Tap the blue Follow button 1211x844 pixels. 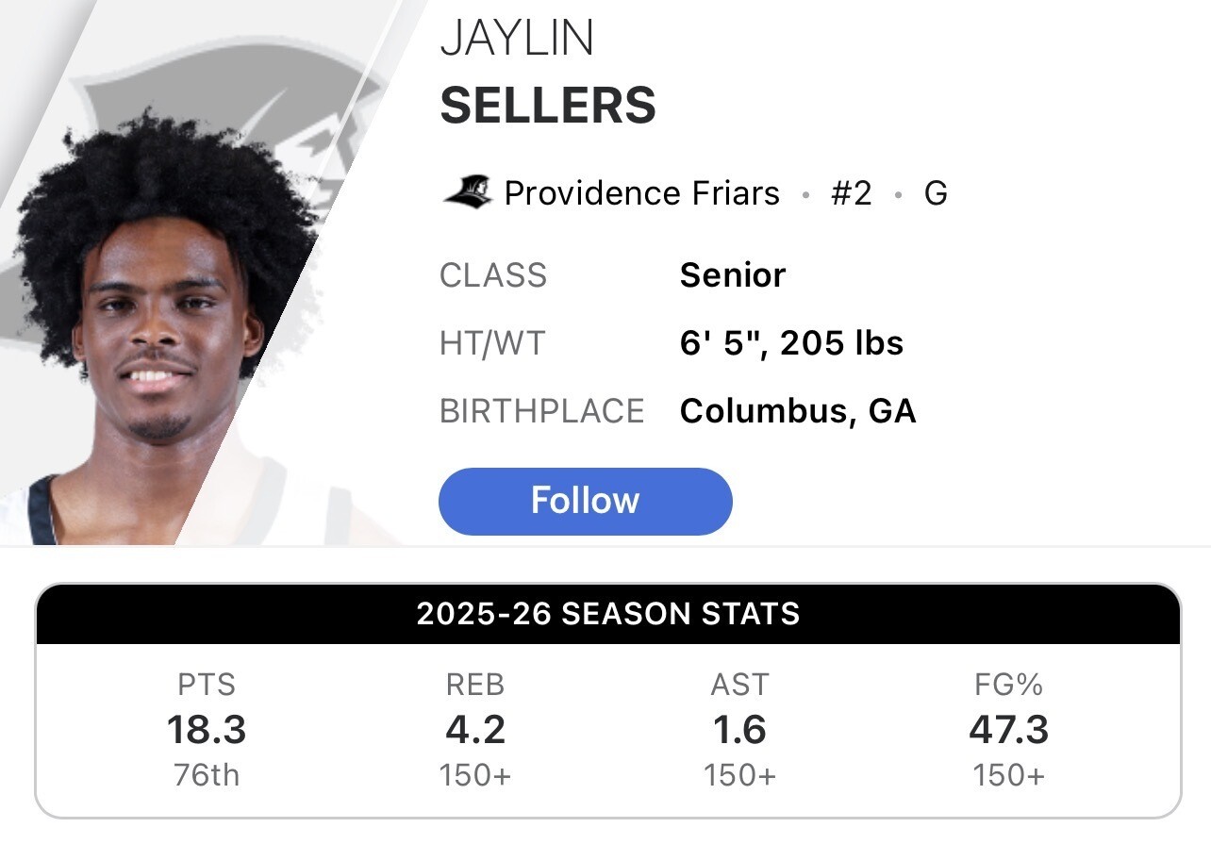pyautogui.click(x=585, y=501)
